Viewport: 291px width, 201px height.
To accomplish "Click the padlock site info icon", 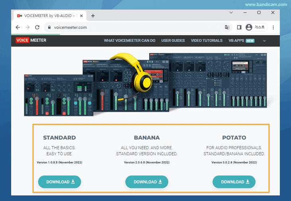I will [x=49, y=27].
